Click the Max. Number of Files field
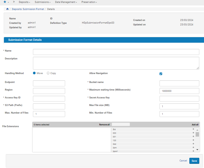The height and width of the screenshot is (168, 204). point(49,114)
